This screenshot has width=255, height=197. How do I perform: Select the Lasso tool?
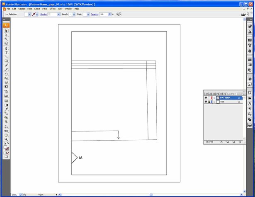point(6,43)
